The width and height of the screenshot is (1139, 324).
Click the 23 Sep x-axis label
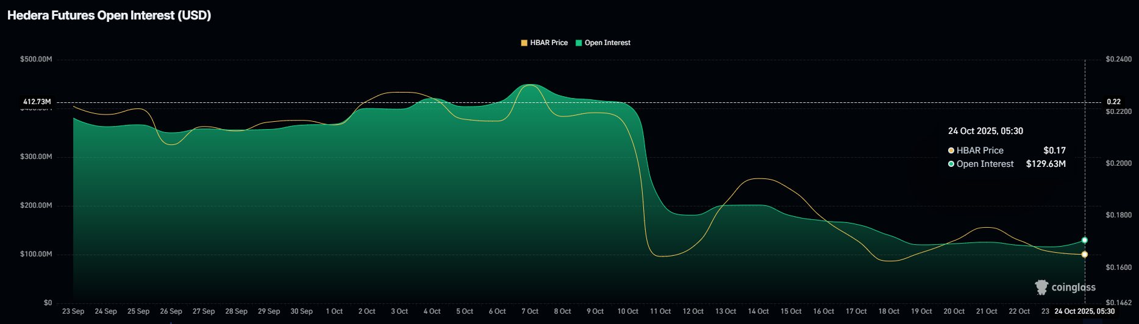[x=73, y=311]
